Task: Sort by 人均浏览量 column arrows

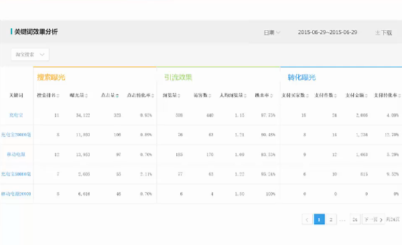Action: point(245,96)
